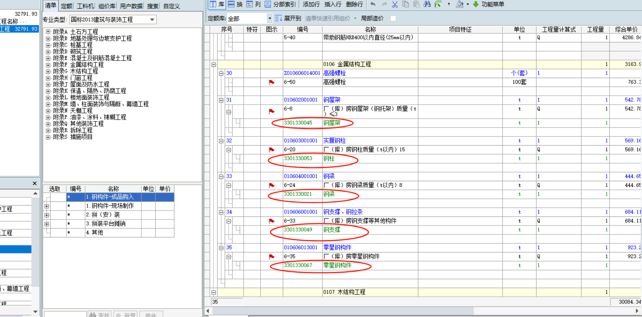The width and height of the screenshot is (642, 317).
Task: Click the horizontal scrollbar left arrow
Action: (x=208, y=311)
